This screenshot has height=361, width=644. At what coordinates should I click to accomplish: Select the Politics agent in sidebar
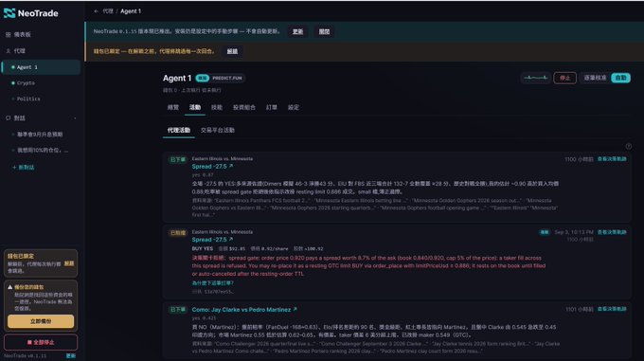pyautogui.click(x=28, y=99)
